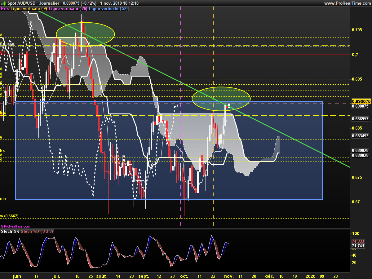
Task: Click the déc. date axis label
Action: coord(269,276)
